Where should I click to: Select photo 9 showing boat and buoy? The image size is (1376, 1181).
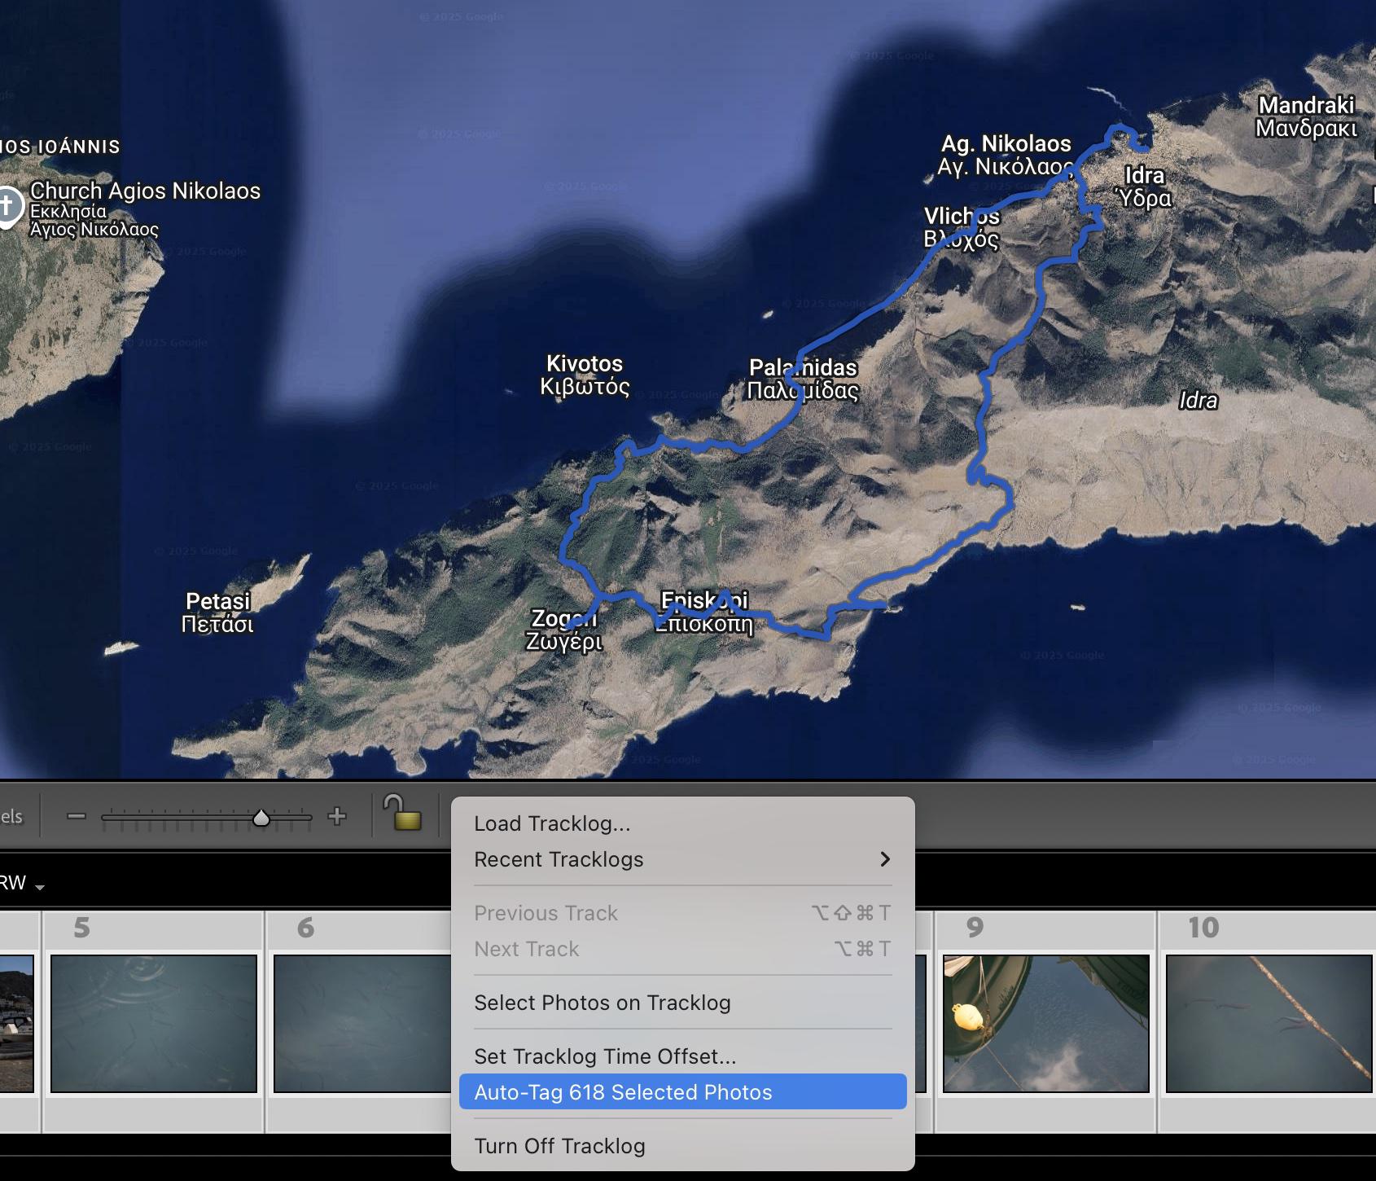click(x=1045, y=1023)
